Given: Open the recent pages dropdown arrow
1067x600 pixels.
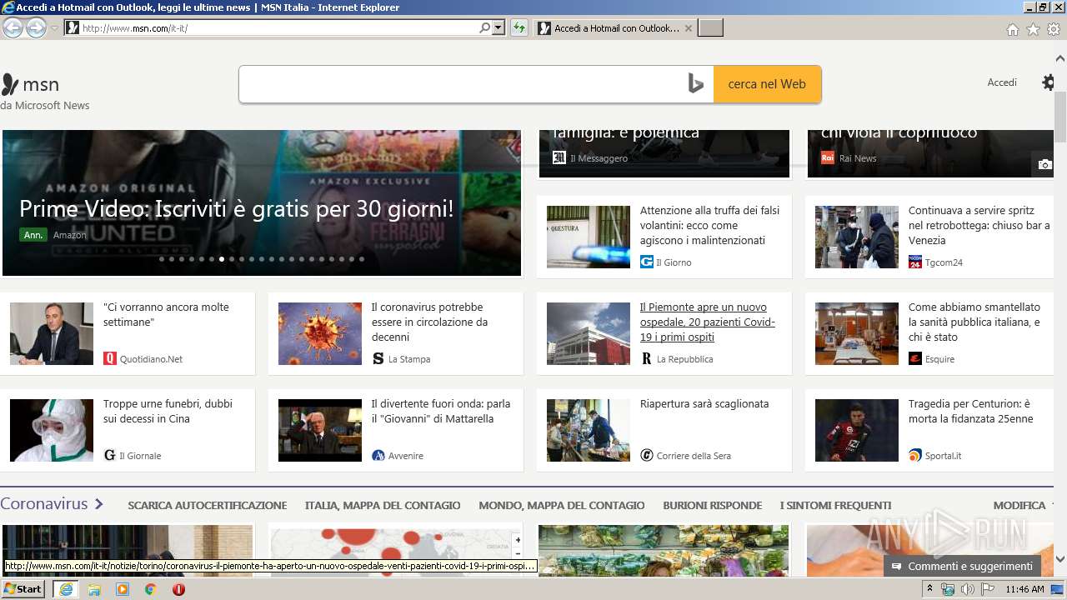Looking at the screenshot, I should 55,28.
